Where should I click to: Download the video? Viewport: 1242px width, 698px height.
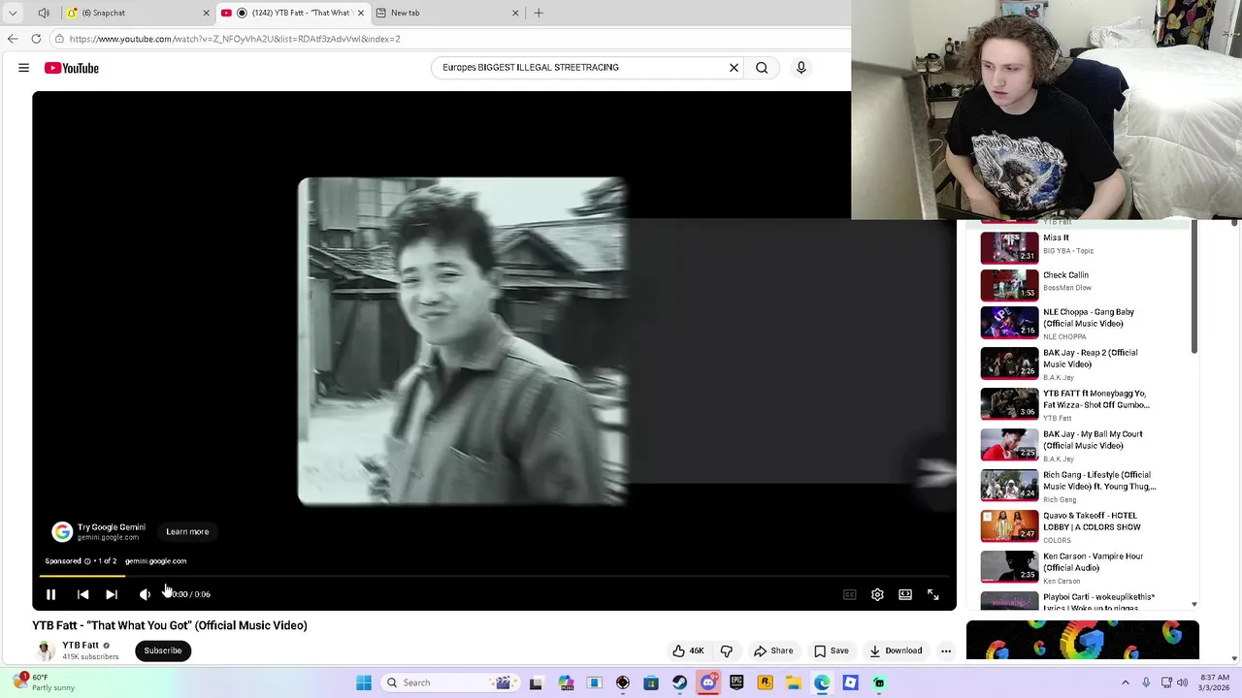point(896,650)
